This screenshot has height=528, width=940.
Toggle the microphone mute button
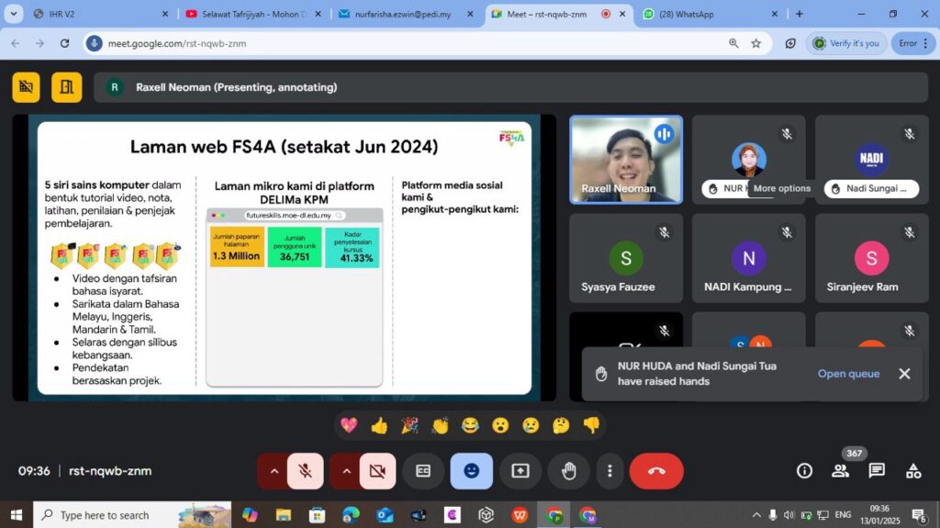(305, 471)
